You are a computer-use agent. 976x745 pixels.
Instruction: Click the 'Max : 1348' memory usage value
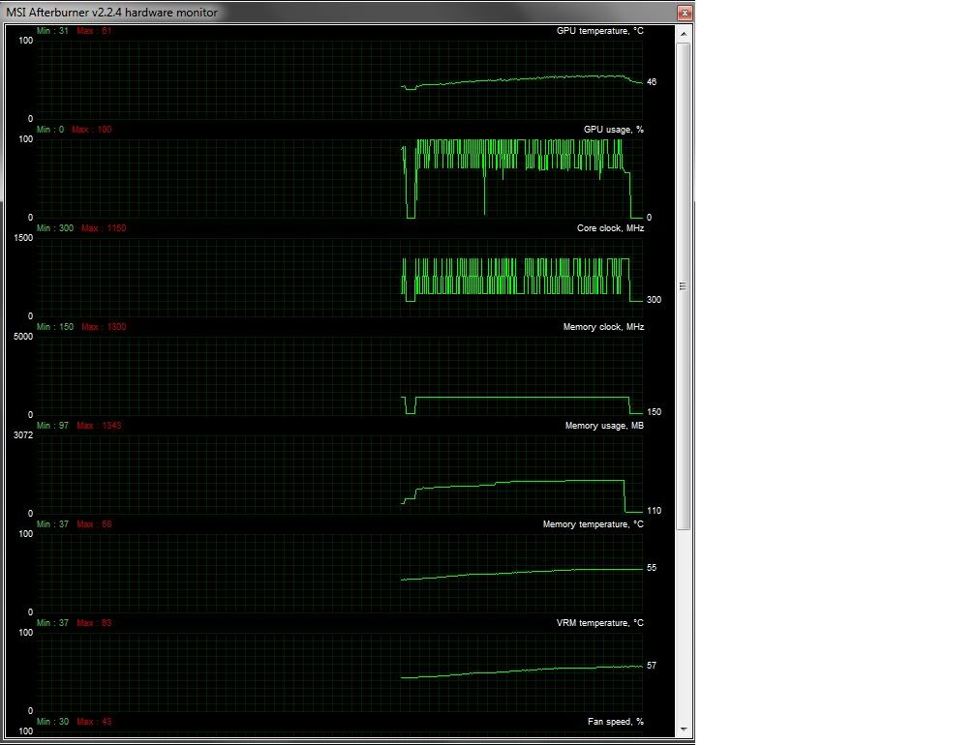point(99,426)
